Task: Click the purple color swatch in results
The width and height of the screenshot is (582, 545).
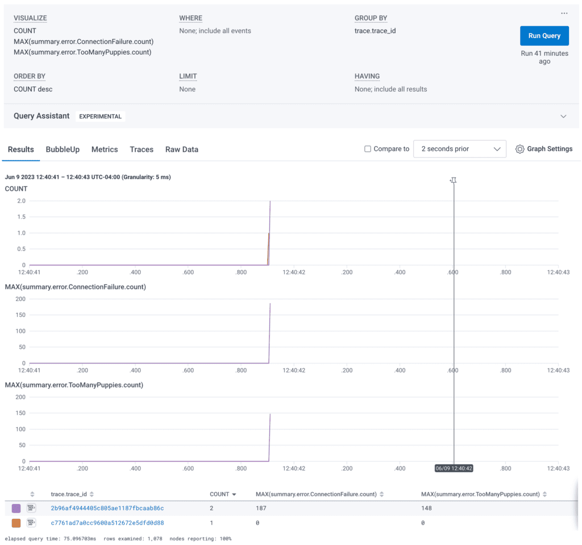Action: tap(16, 508)
